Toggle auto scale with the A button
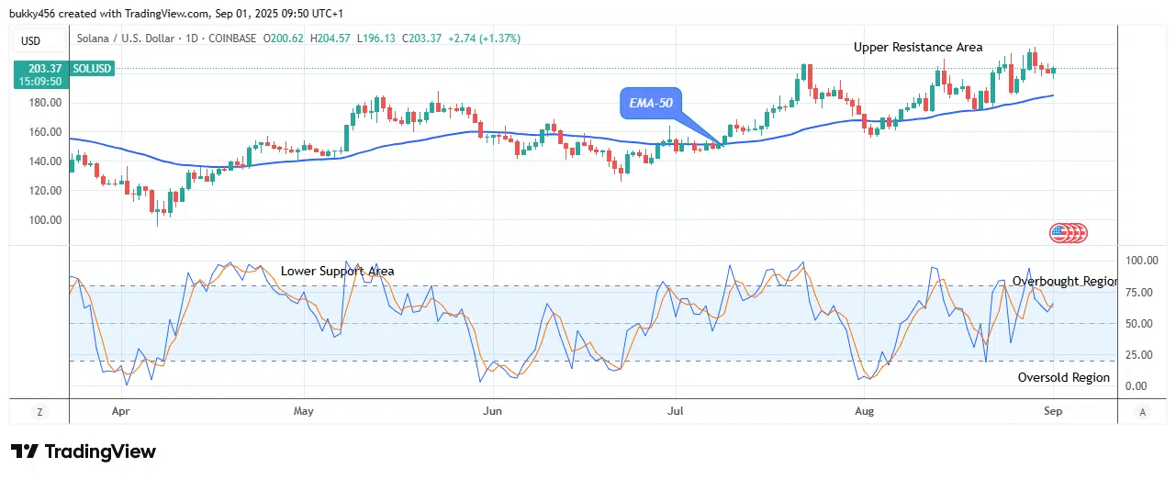Viewport: 1176px width, 479px height. (x=1141, y=412)
